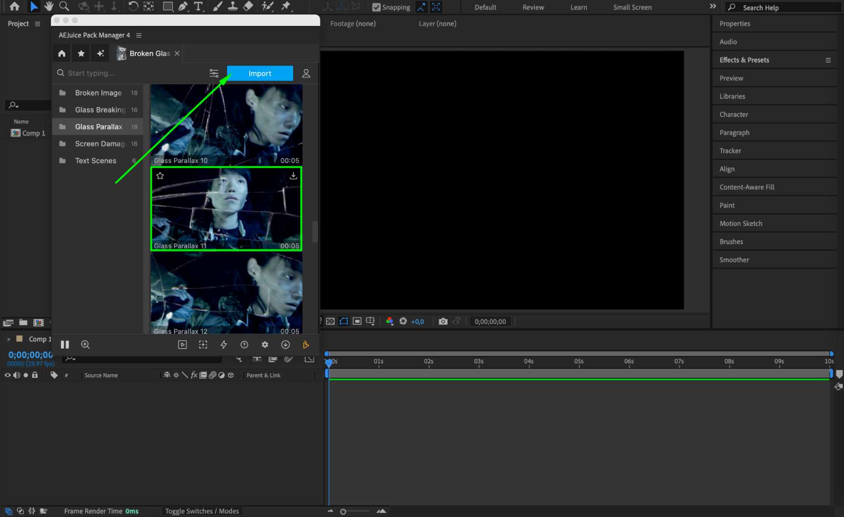Toggle the transparency grid in viewer
The width and height of the screenshot is (844, 517).
pyautogui.click(x=331, y=321)
